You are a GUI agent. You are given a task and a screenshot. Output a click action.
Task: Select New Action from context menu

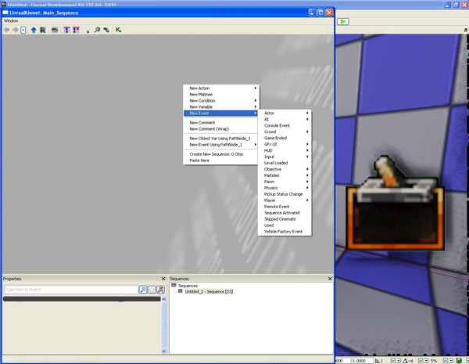221,88
